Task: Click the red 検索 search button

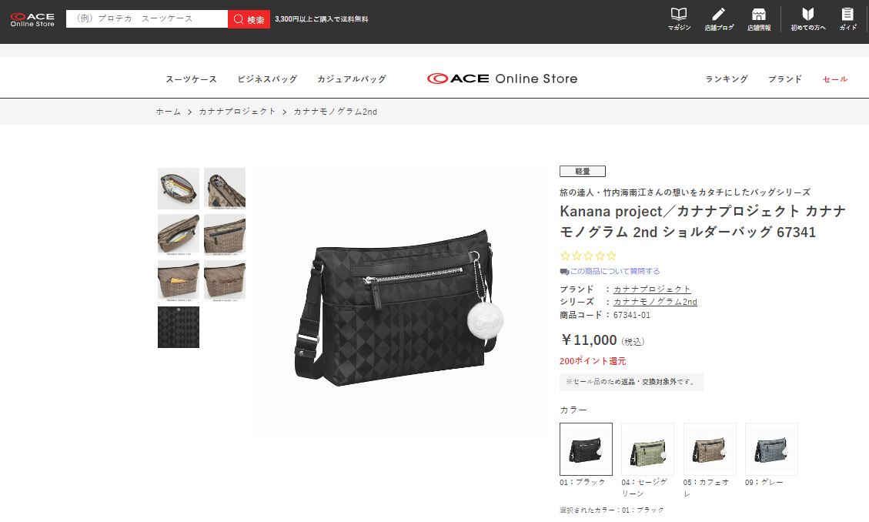Action: point(249,19)
